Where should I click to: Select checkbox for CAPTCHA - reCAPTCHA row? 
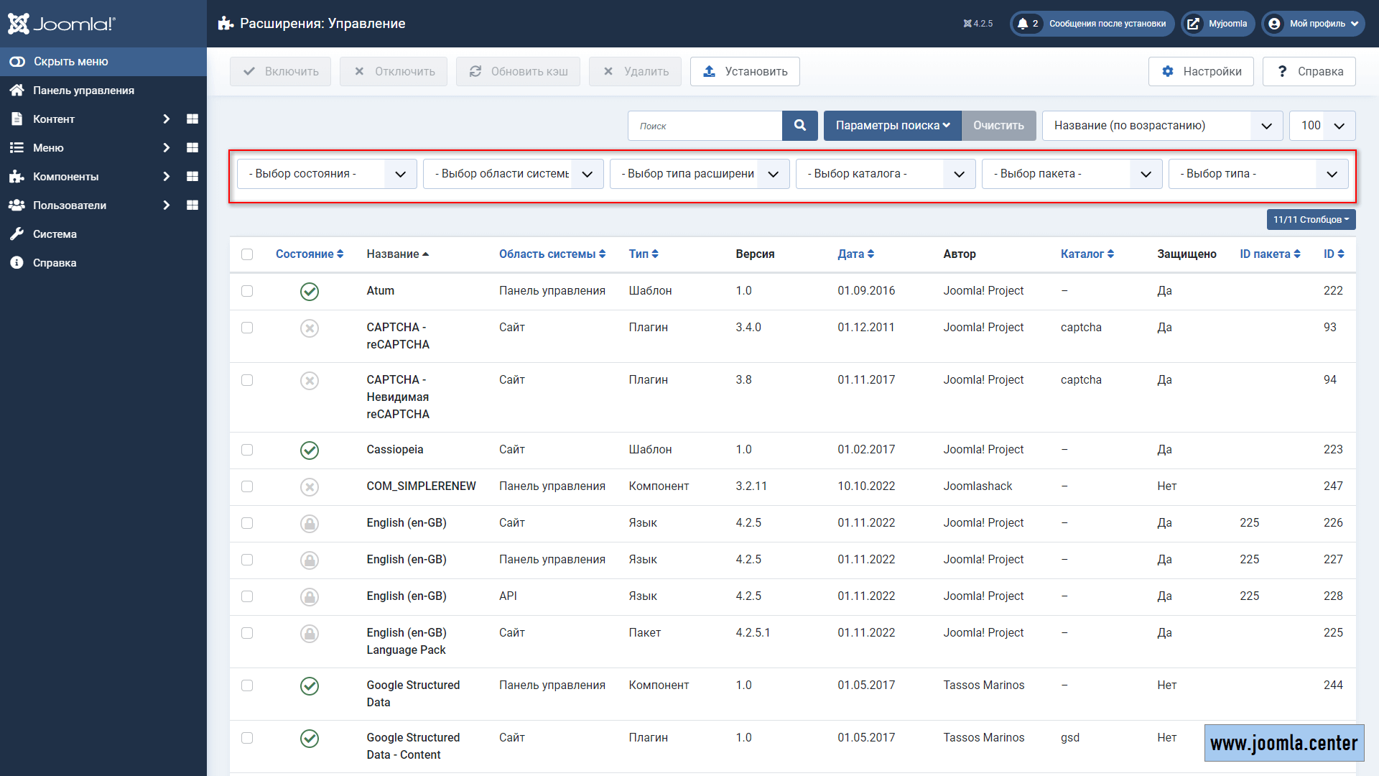pos(247,328)
